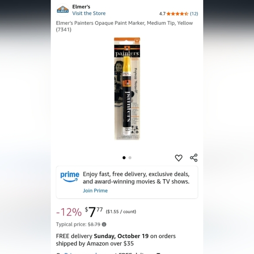Screen dimensions: 254x254
Task: Click the $7.77 current price
Action: tap(94, 212)
